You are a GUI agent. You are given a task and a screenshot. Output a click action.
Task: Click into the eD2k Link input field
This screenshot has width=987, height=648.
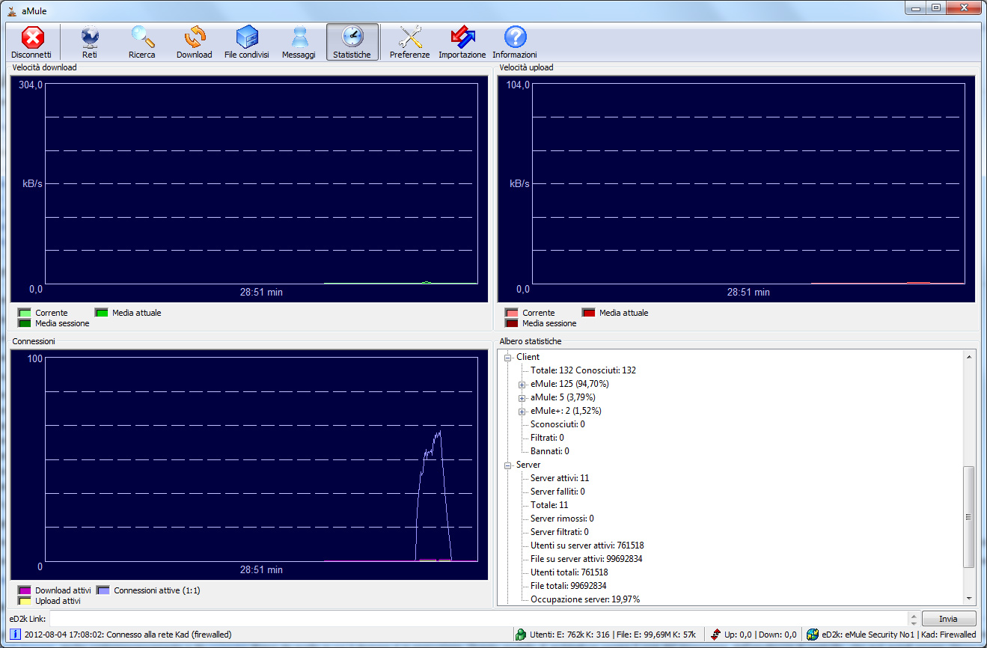479,619
